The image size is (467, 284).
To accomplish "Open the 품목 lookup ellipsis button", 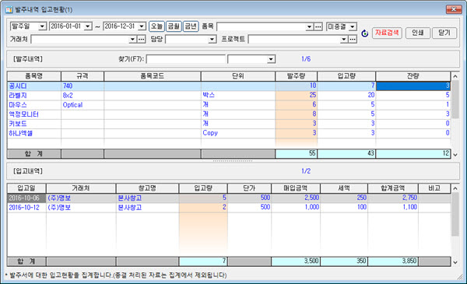I will coord(318,26).
